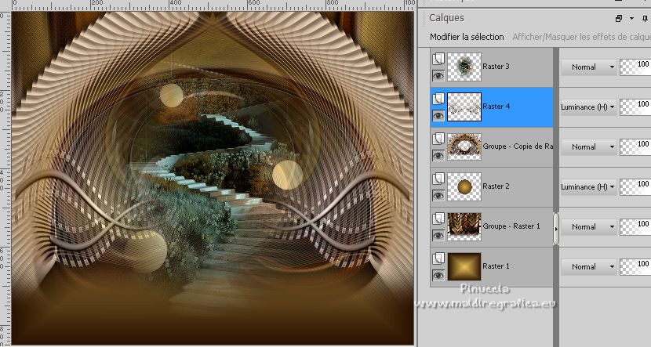Hide the Groupe - Raster 1 layer
The height and width of the screenshot is (347, 651).
[438, 236]
